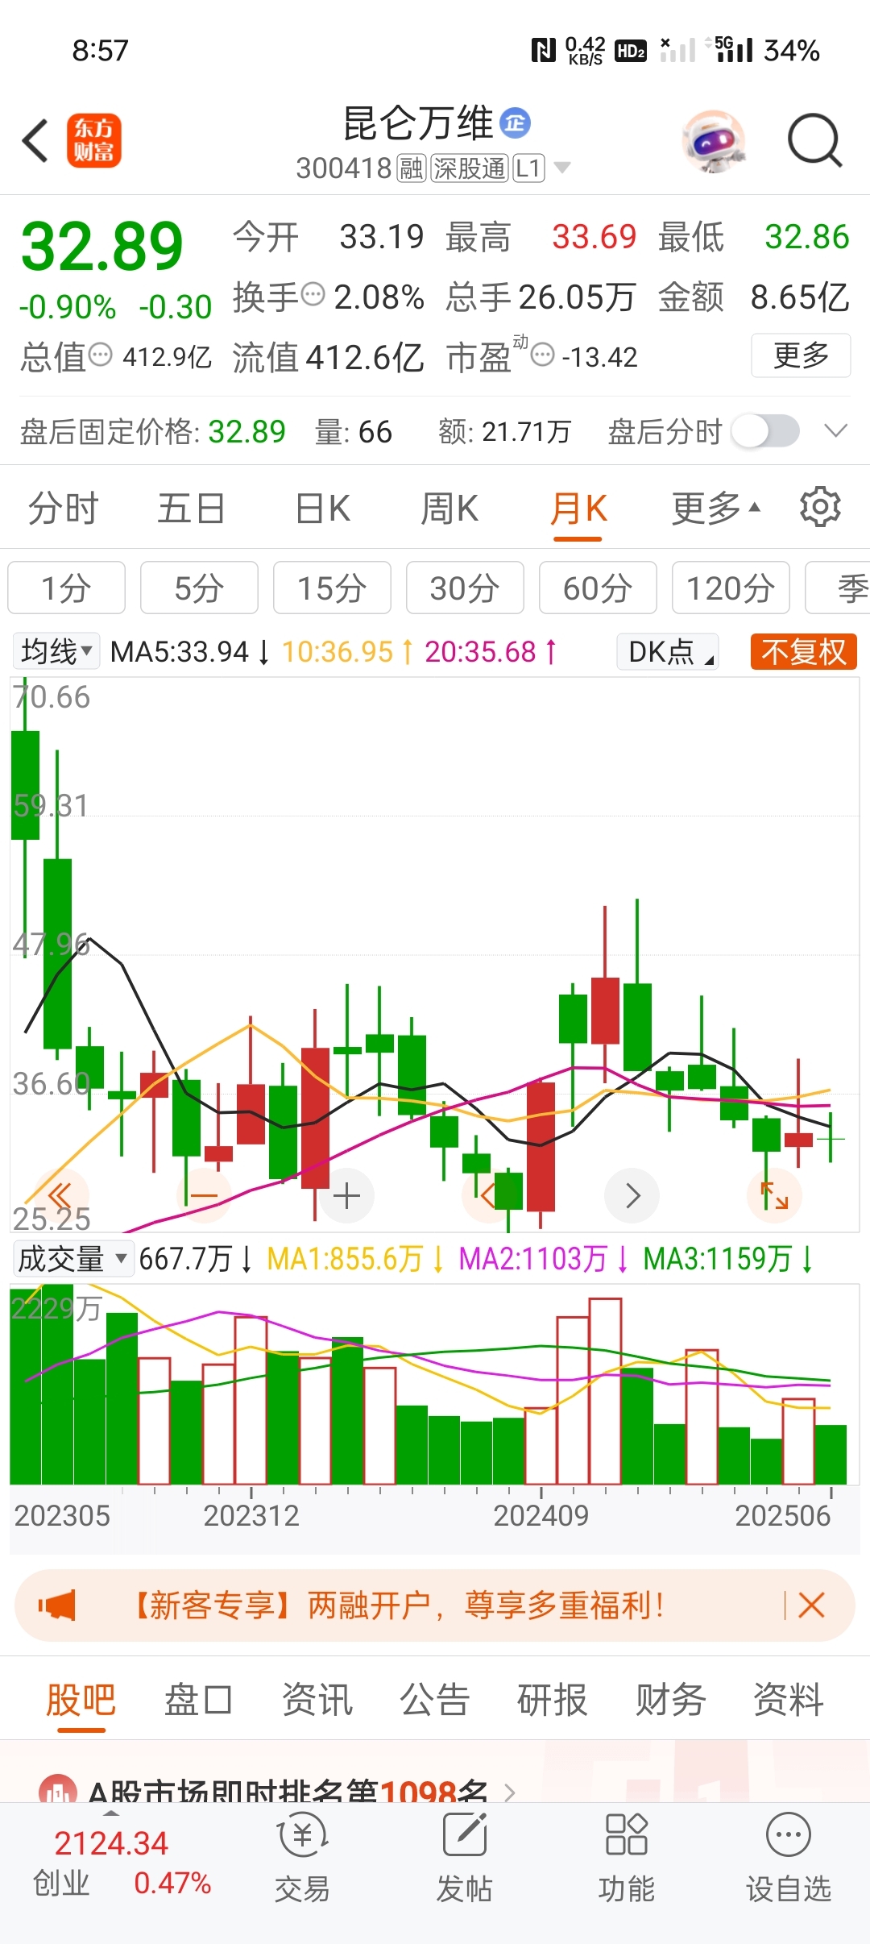
Task: Open A股市场即时排名 chevron
Action: point(509,1792)
